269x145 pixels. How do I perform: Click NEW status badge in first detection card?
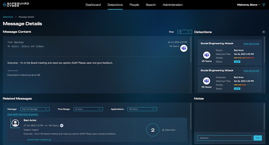(x=237, y=62)
